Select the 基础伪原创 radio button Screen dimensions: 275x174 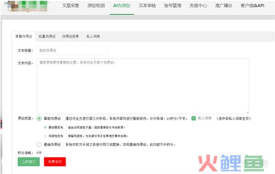[39, 144]
